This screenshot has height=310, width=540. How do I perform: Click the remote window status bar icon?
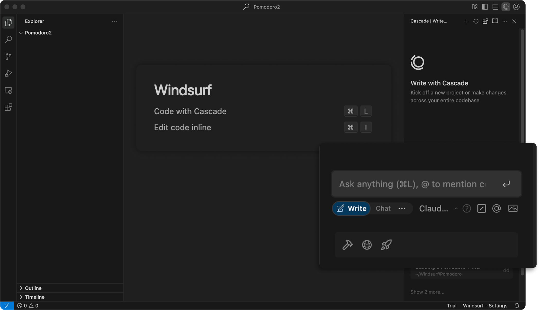(x=7, y=306)
